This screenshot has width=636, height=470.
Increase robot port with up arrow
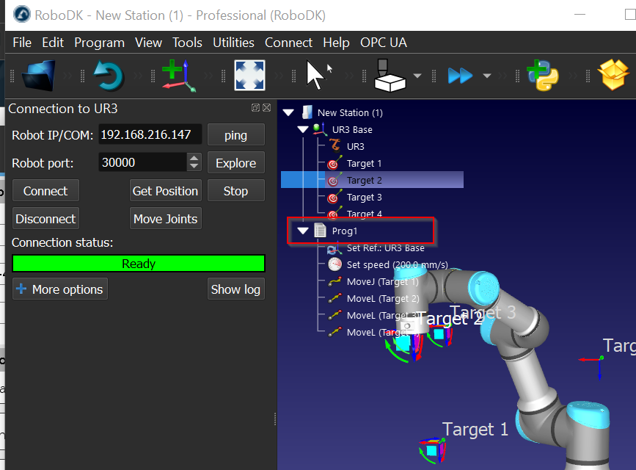click(x=194, y=158)
